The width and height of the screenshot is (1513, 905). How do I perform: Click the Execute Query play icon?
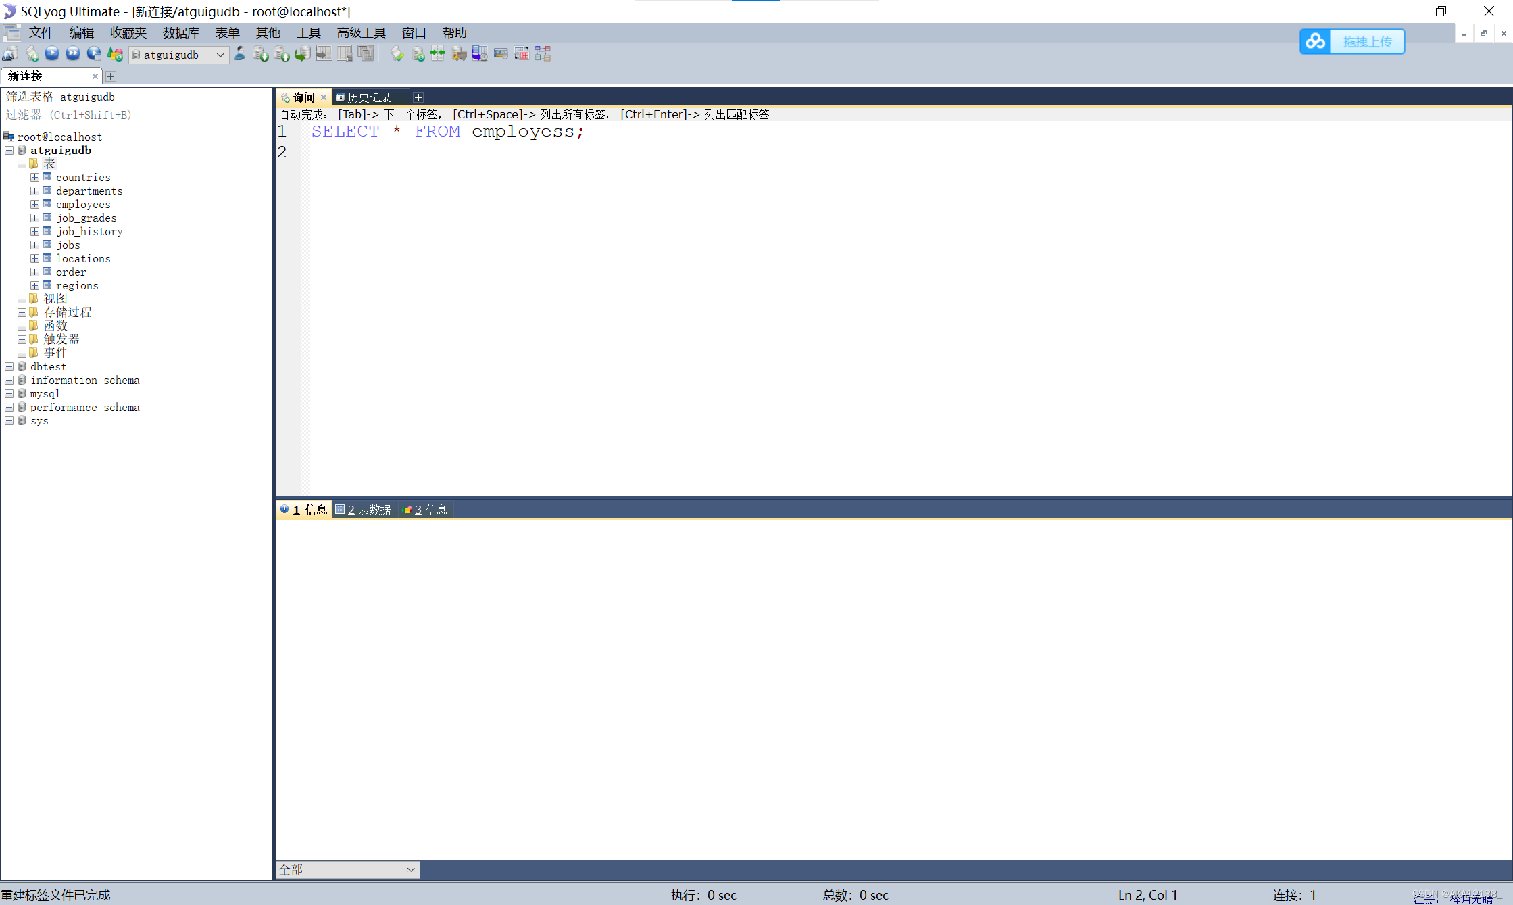click(52, 54)
